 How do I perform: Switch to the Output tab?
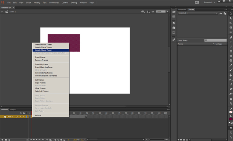click(x=13, y=110)
